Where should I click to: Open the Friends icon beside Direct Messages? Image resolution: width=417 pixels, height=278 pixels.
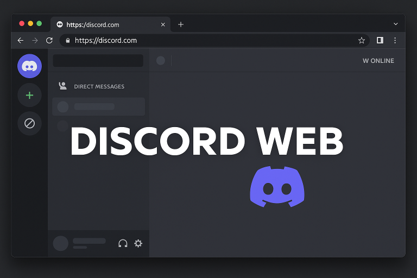[x=63, y=86]
